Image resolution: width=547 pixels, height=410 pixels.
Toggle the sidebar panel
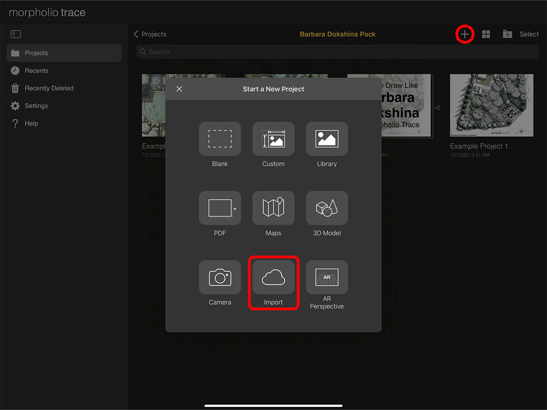(15, 34)
